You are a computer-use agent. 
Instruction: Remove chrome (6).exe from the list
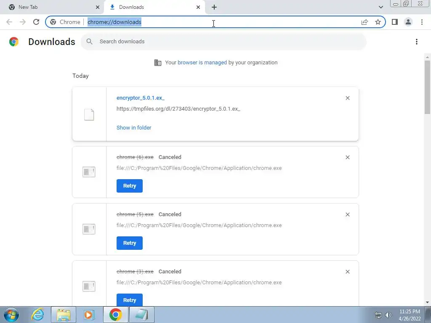pos(347,157)
